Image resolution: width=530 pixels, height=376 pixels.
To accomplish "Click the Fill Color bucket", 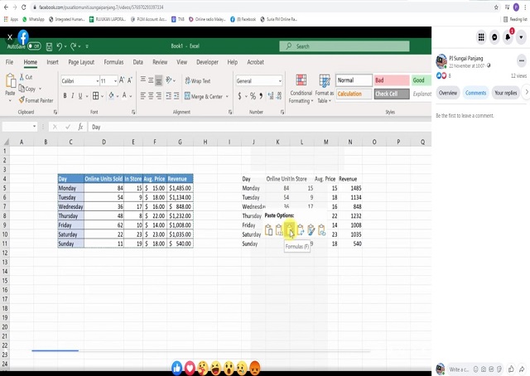I will tap(111, 96).
